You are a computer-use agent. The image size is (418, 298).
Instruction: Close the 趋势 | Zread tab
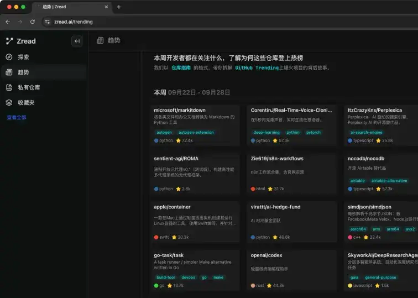point(106,7)
